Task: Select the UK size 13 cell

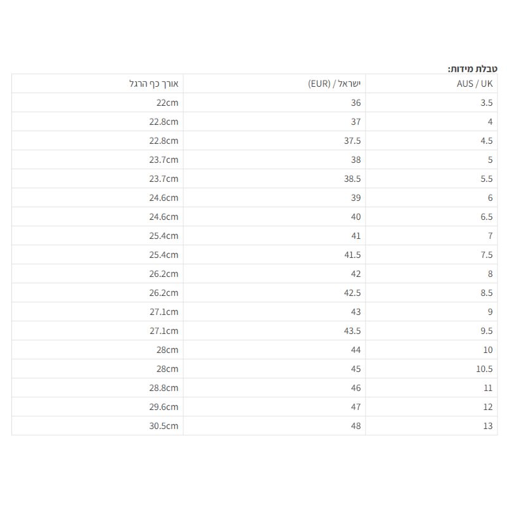Action: [432, 426]
